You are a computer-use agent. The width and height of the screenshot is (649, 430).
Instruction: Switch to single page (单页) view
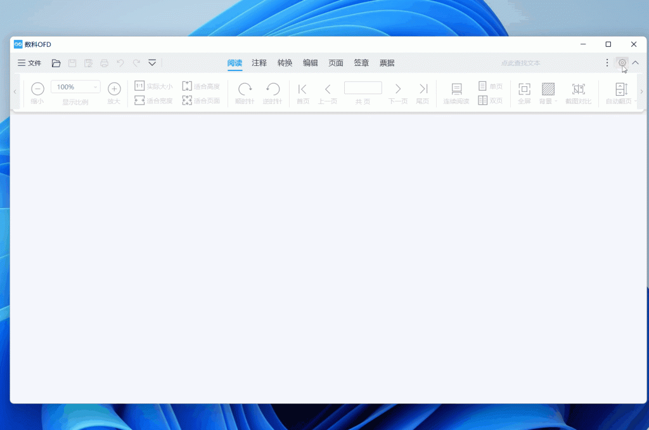[x=490, y=86]
